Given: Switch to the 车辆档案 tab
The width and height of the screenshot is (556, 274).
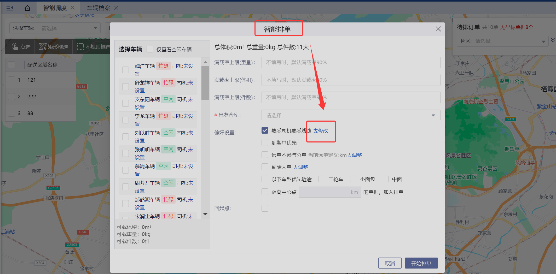Looking at the screenshot, I should click(x=99, y=8).
